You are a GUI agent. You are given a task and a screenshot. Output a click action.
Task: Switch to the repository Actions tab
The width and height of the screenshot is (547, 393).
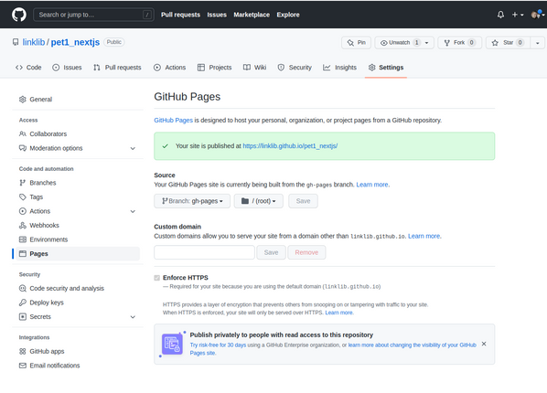[x=169, y=68]
